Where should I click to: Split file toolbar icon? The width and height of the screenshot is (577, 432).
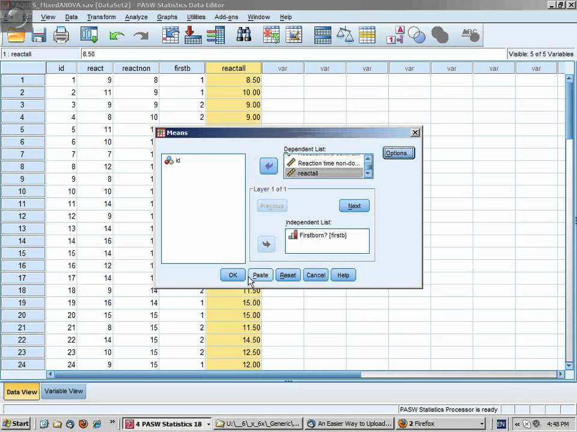pyautogui.click(x=323, y=35)
